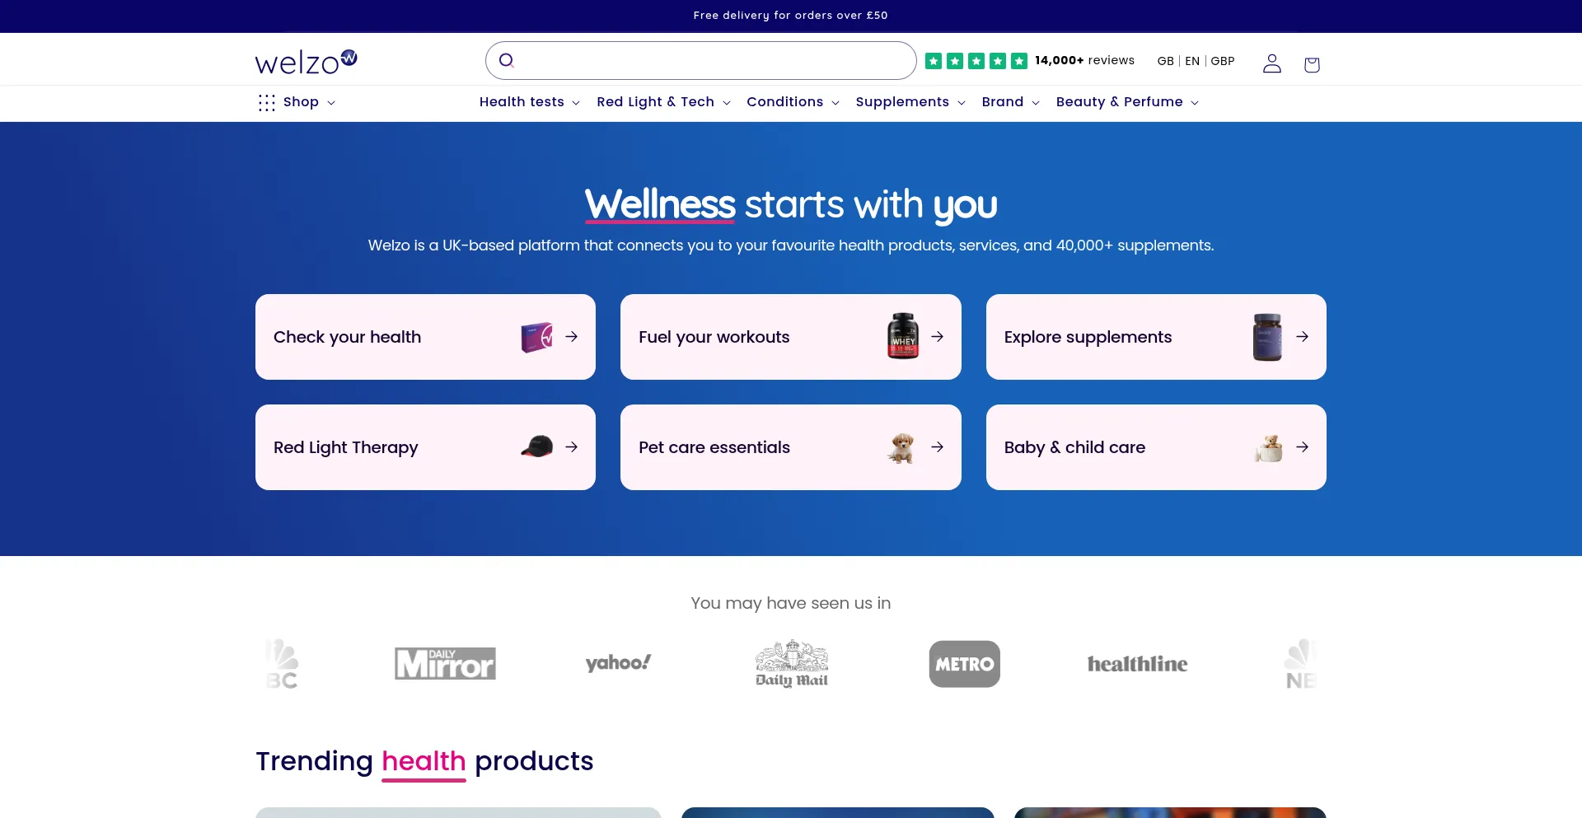Click the Daily Mirror logo
Viewport: 1582px width, 818px height.
click(x=445, y=663)
